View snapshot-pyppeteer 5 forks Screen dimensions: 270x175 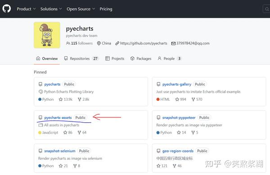click(195, 133)
